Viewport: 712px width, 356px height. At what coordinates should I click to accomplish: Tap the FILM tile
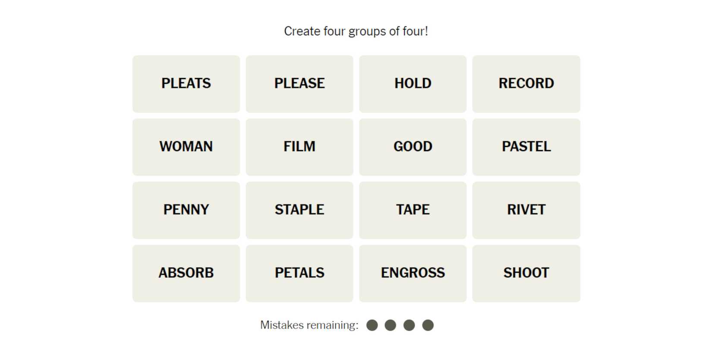tap(299, 147)
